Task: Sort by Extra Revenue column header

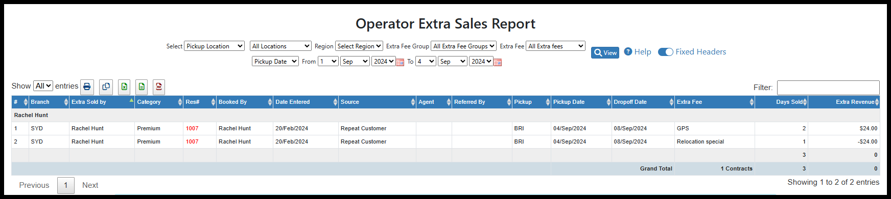Action: [844, 102]
